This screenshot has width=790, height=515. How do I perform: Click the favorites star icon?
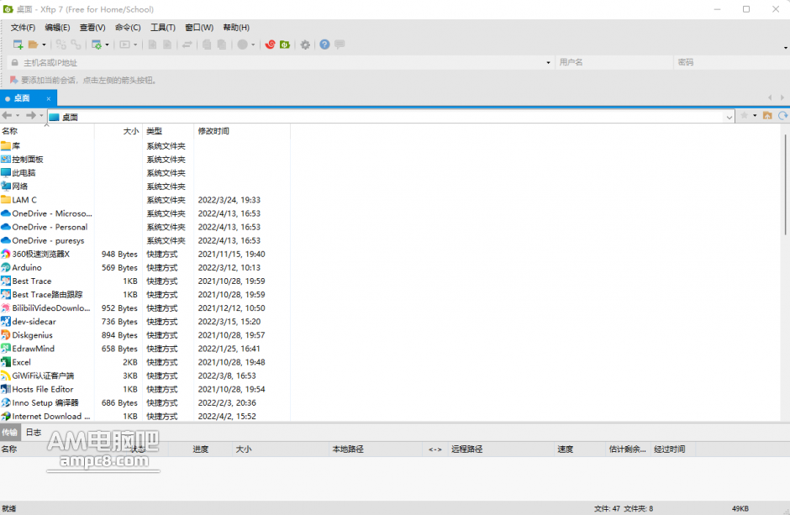pos(744,116)
